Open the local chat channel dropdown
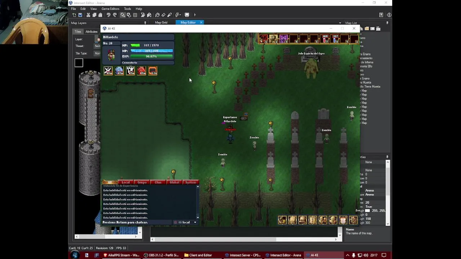The height and width of the screenshot is (259, 461). [185, 222]
